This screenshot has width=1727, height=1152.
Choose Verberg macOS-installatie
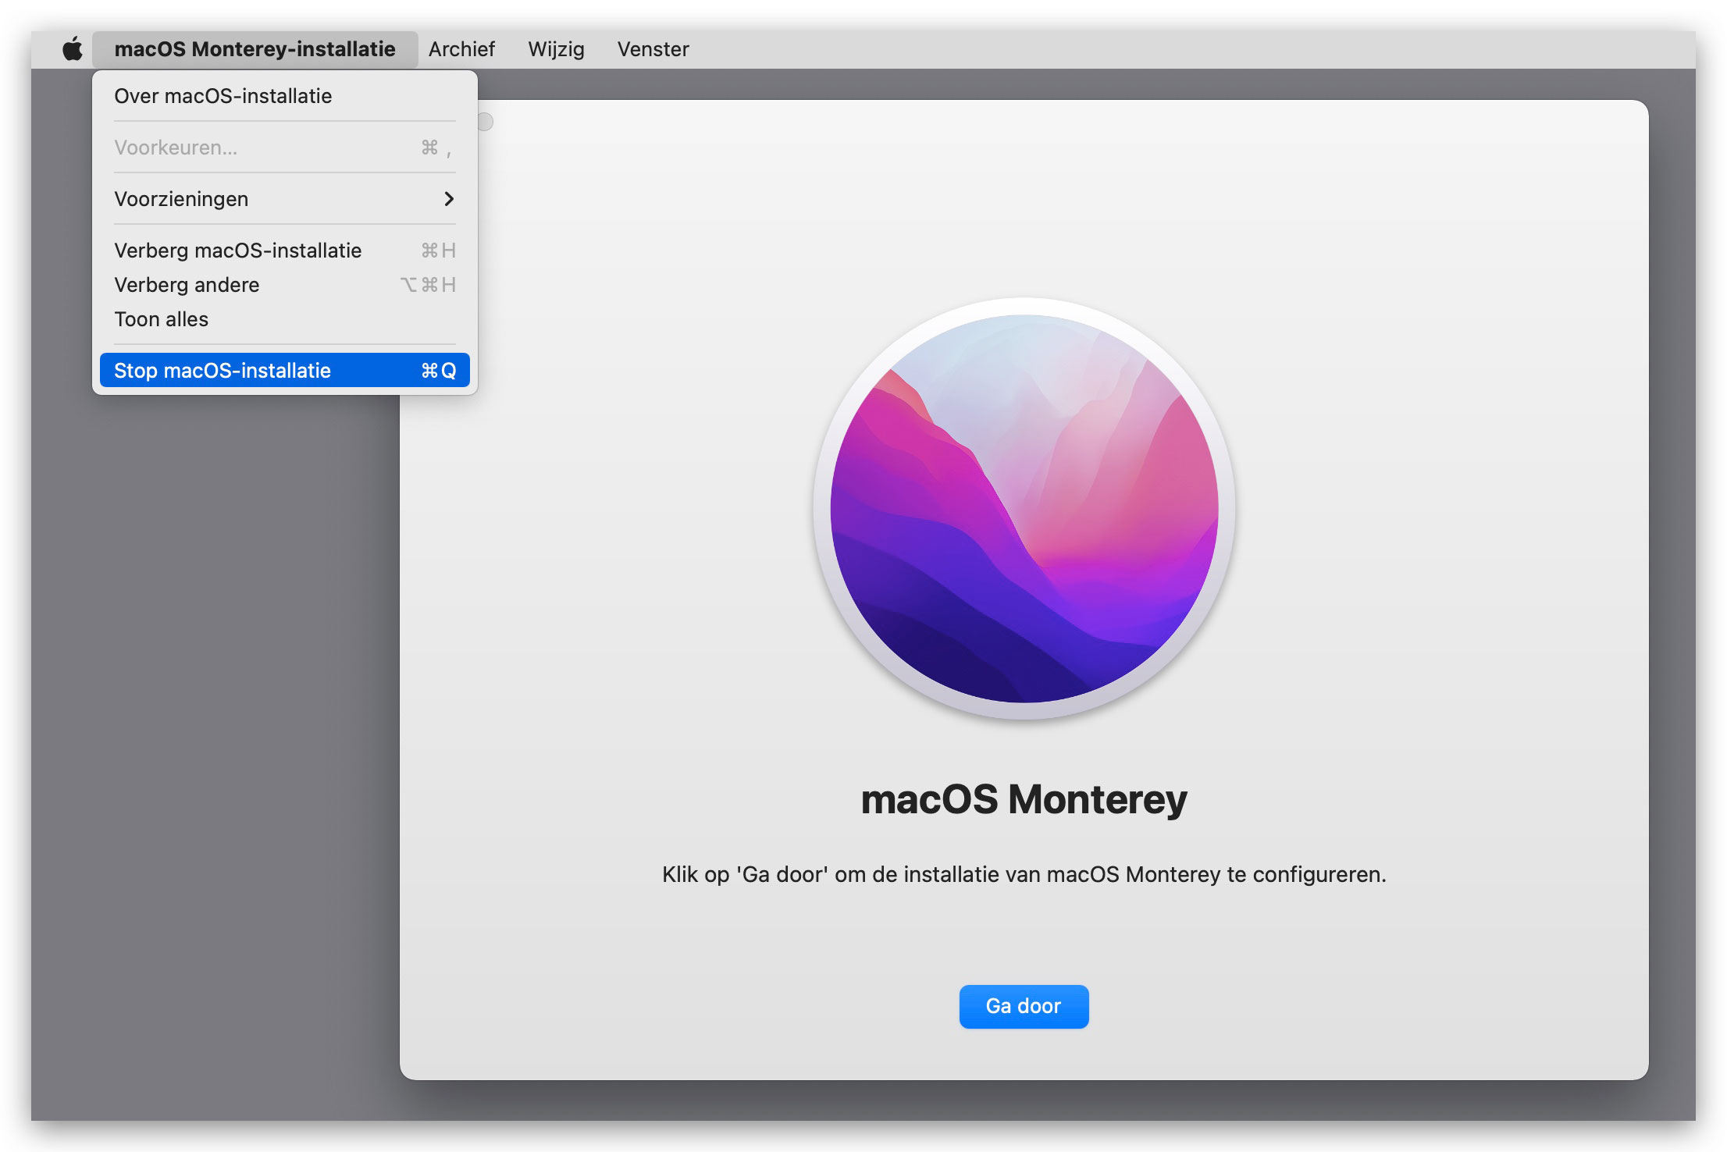pyautogui.click(x=285, y=251)
